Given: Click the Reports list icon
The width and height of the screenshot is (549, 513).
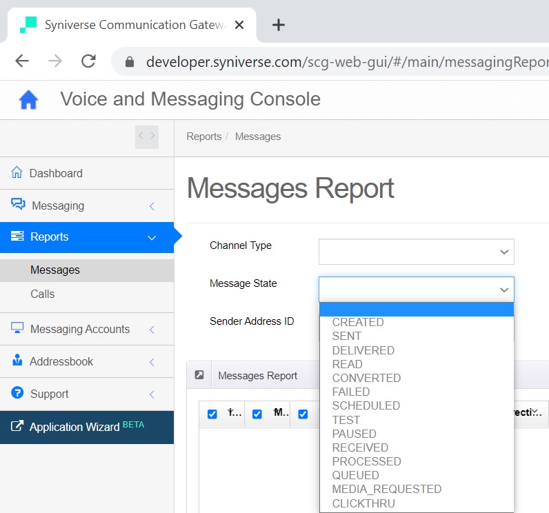Looking at the screenshot, I should coord(17,237).
